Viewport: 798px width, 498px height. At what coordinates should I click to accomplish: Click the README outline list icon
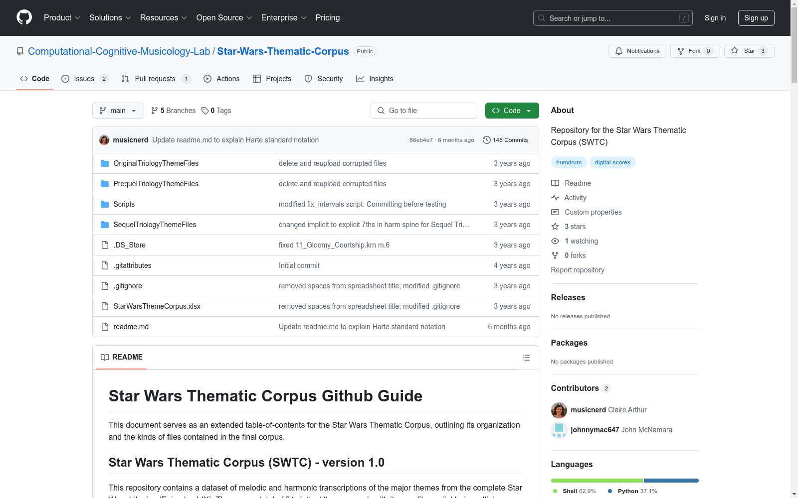coord(526,358)
